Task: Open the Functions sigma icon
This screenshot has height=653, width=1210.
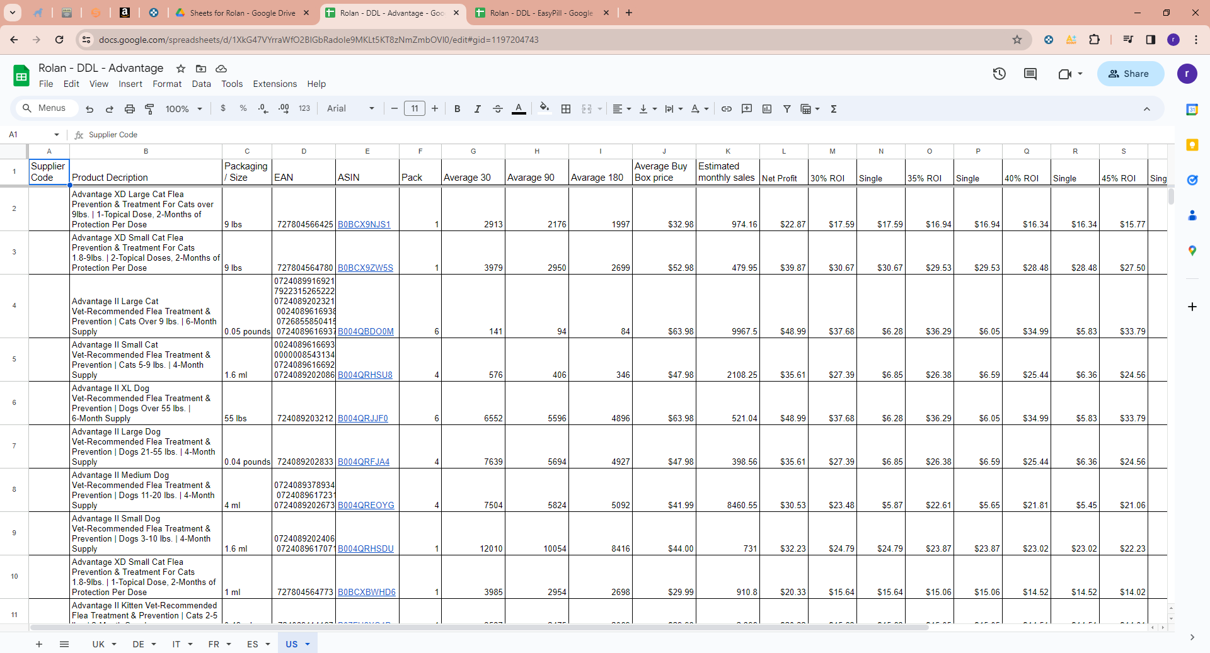Action: (833, 109)
